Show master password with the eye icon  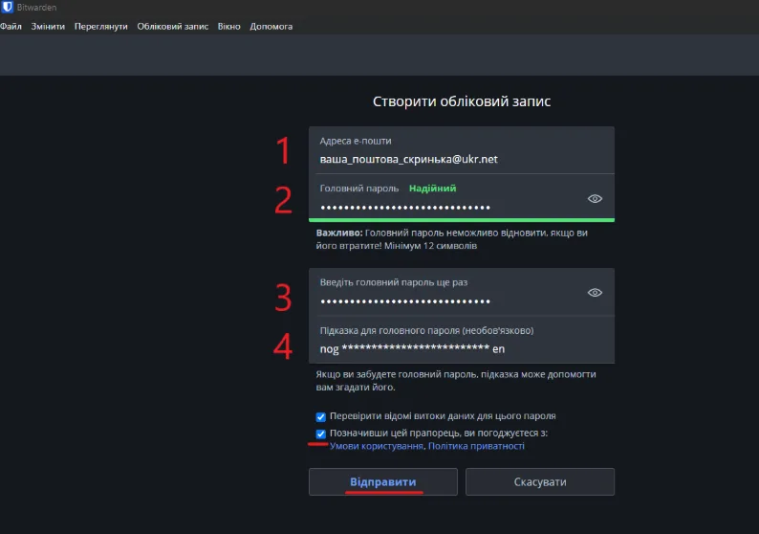(595, 198)
